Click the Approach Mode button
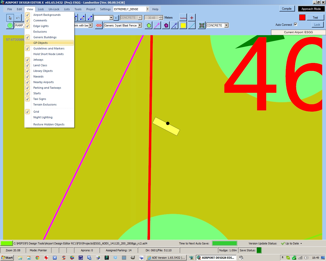 [311, 9]
